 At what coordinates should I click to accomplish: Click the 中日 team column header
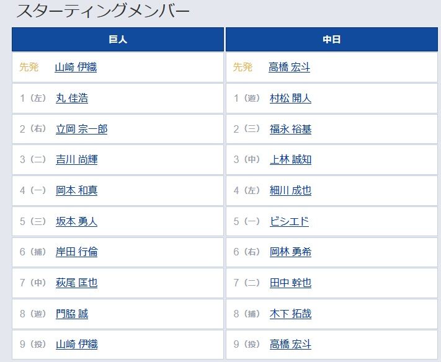(332, 39)
